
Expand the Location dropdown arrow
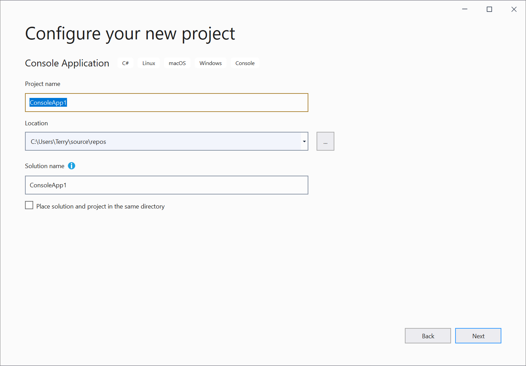tap(304, 141)
